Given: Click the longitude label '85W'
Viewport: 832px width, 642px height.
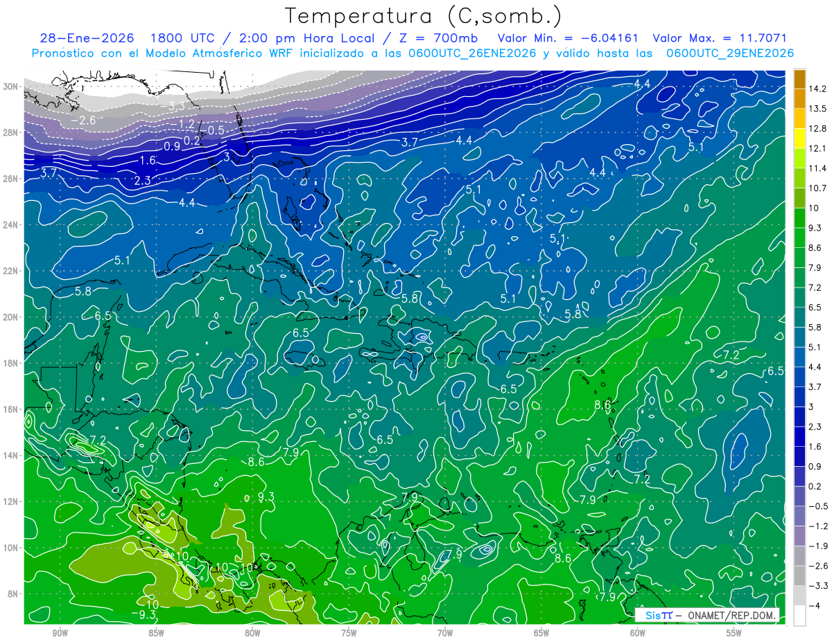Looking at the screenshot, I should pos(156,634).
